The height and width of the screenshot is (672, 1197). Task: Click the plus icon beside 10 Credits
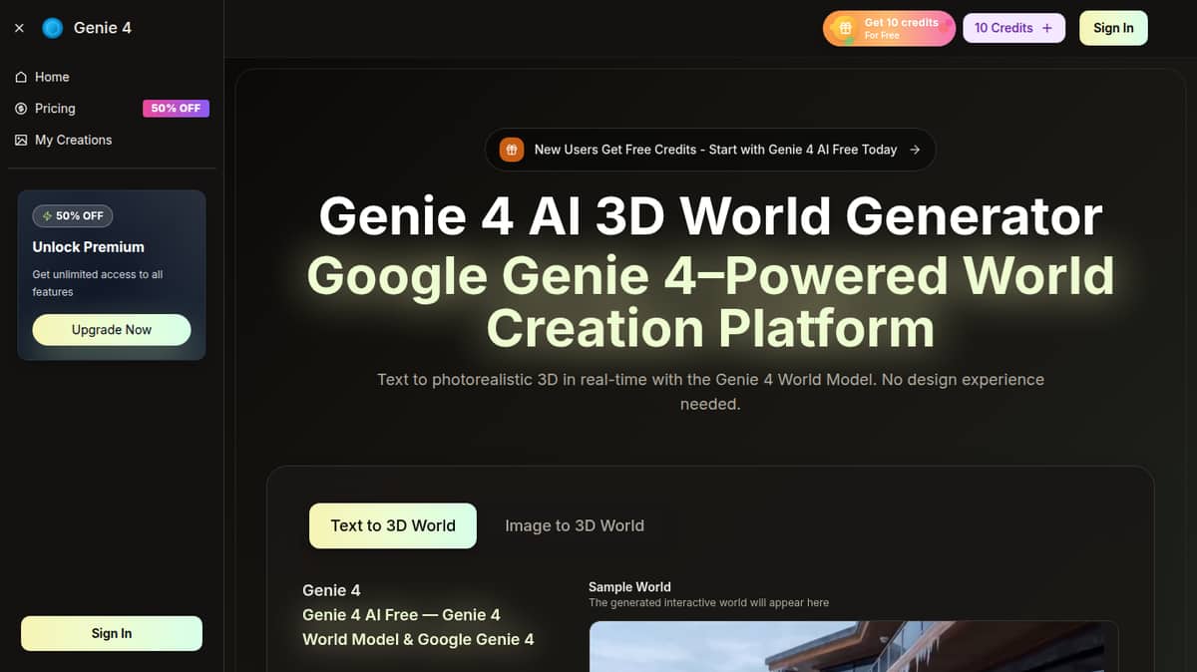pyautogui.click(x=1046, y=28)
